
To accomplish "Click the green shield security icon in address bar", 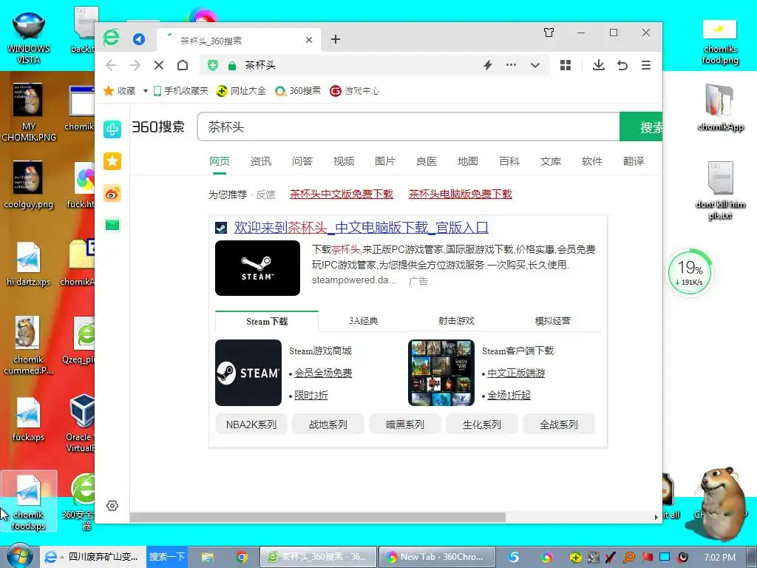I will point(213,65).
